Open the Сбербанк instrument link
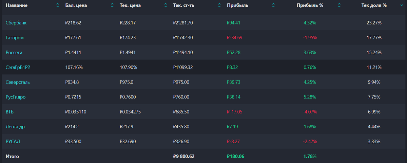 tap(16, 23)
